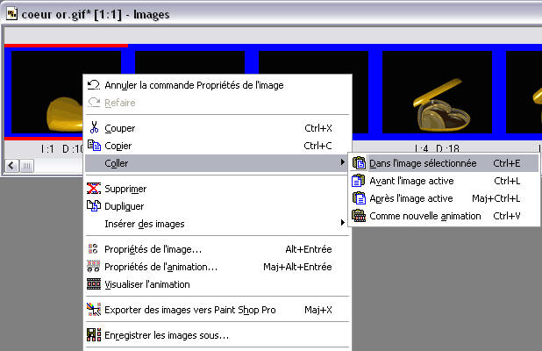Screen dimensions: 542x351
Task: Click the copy pages icon beside Copier
Action: click(94, 146)
